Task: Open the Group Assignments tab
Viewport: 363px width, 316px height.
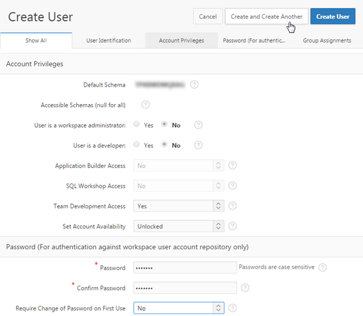Action: (327, 41)
